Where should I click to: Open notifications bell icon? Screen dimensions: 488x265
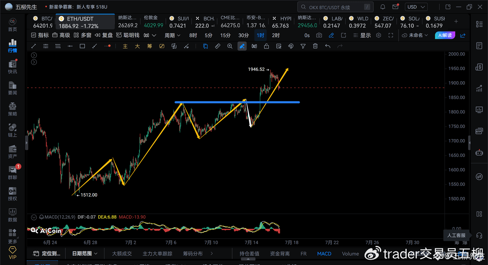pos(383,7)
